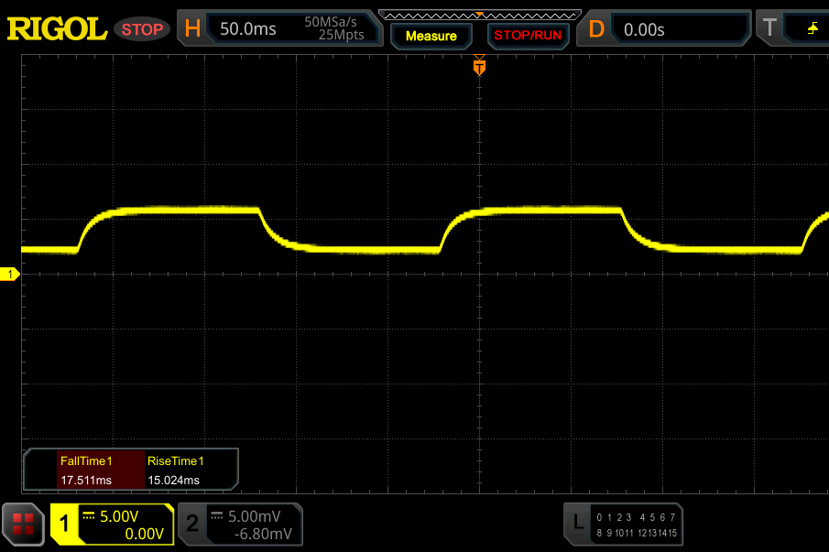Viewport: 829px width, 552px height.
Task: Click the rising edge trigger icon
Action: (813, 28)
